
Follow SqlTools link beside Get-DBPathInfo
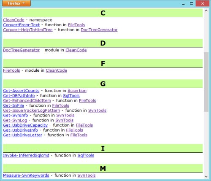tap(71, 96)
